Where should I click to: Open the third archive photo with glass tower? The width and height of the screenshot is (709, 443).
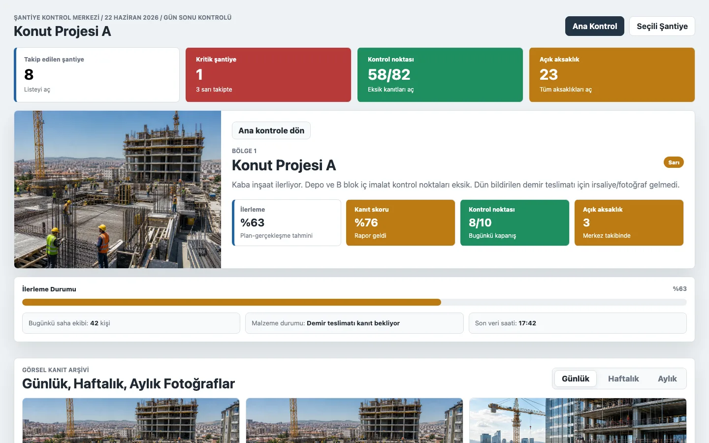coord(578,420)
